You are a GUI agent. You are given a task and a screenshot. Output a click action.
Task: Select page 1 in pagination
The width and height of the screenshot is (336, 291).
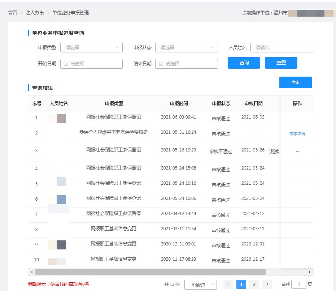[241, 284]
